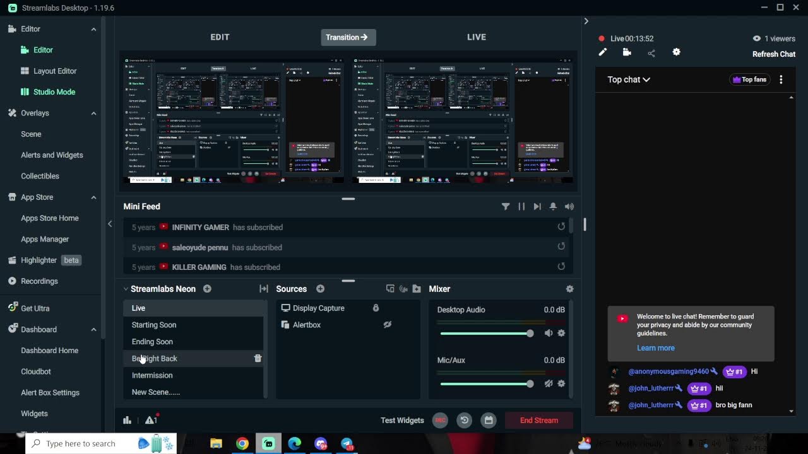
Task: Mute Desktop Audio speaker icon
Action: click(549, 333)
